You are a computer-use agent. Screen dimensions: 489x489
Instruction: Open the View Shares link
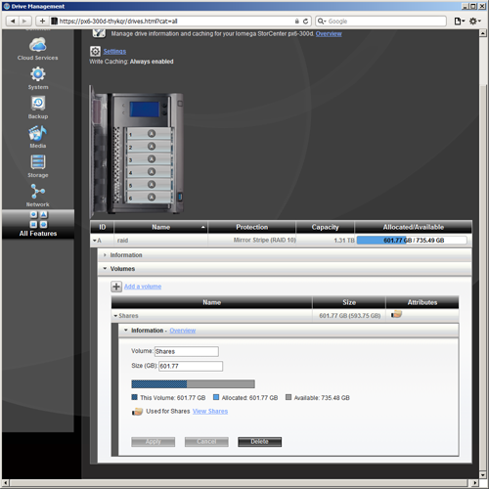(x=210, y=412)
